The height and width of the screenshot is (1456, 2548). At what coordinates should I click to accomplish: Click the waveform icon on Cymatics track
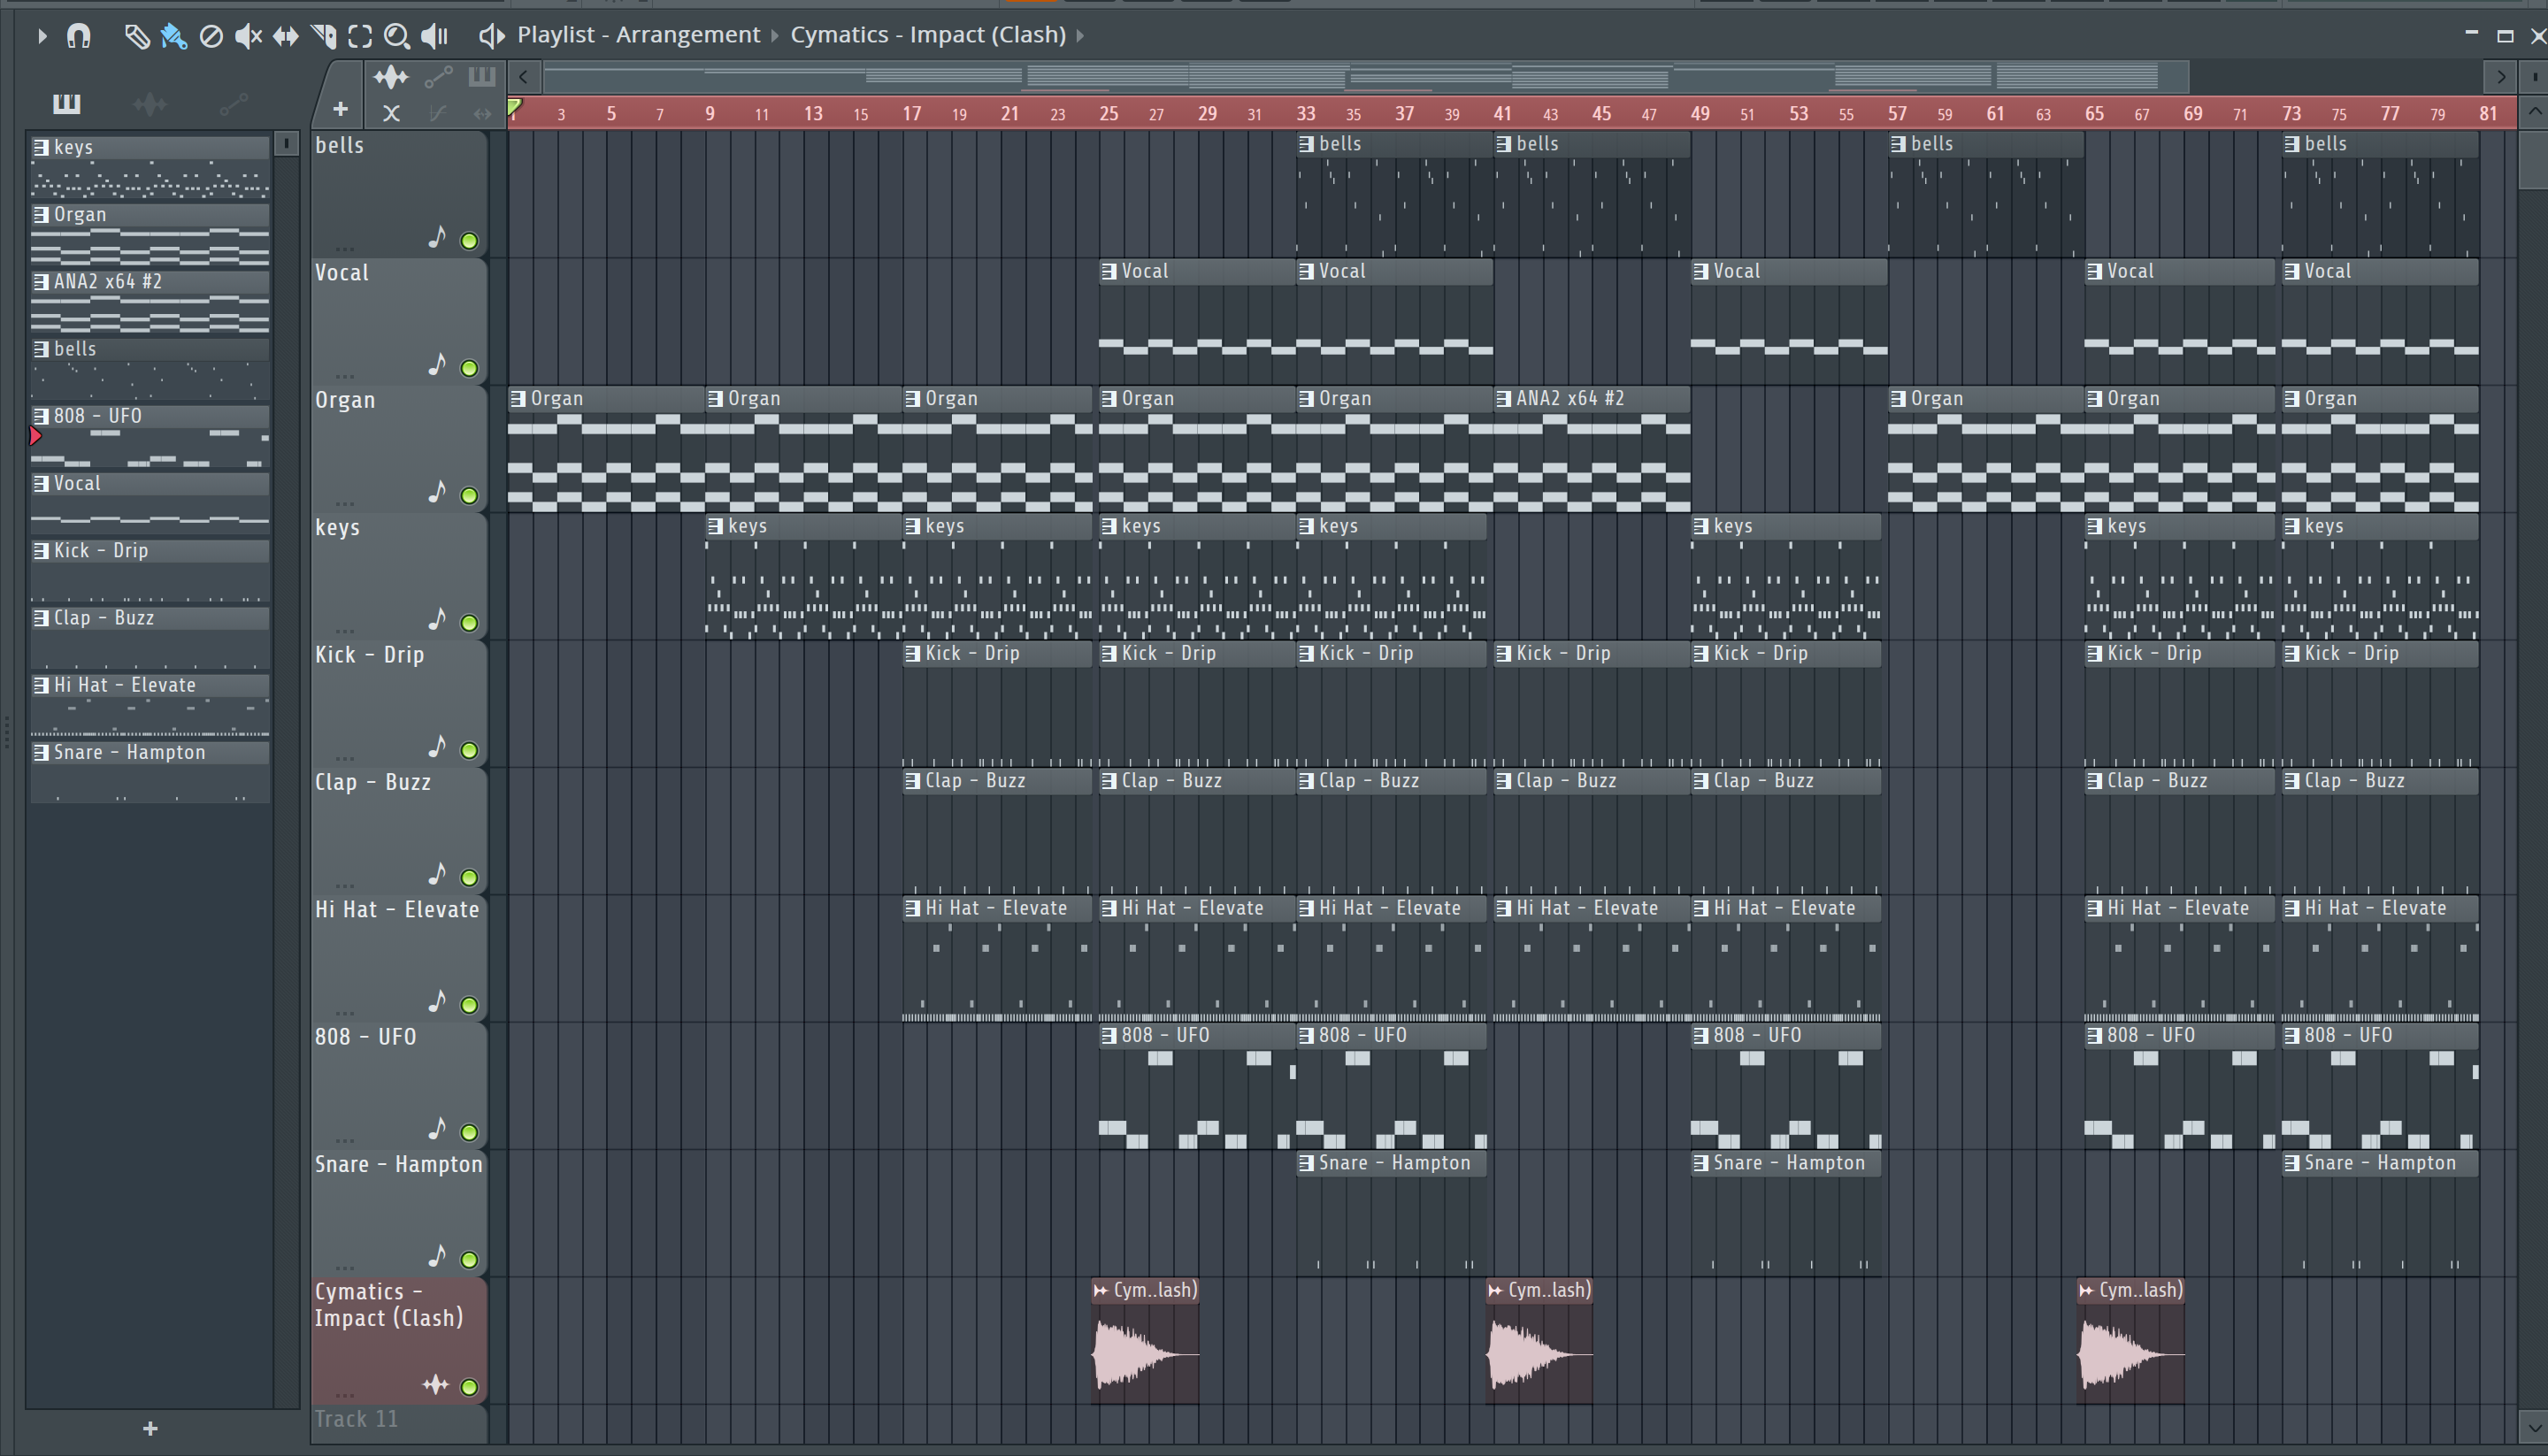point(436,1384)
